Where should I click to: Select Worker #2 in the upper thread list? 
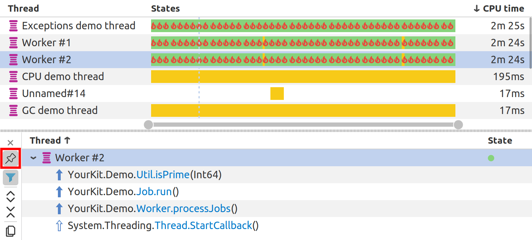pyautogui.click(x=265, y=60)
